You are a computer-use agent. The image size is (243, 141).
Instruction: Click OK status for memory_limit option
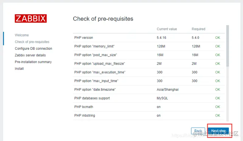[217, 46]
